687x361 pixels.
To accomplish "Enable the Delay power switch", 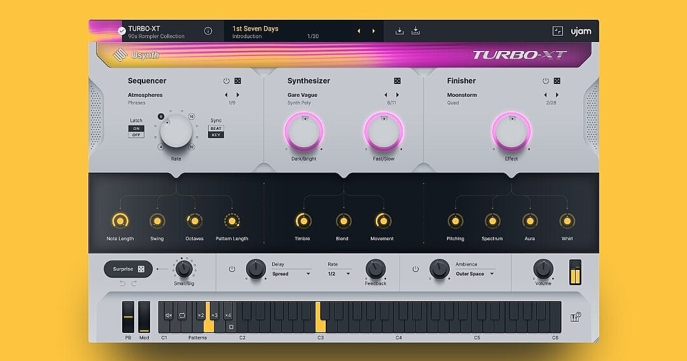I will [x=232, y=269].
